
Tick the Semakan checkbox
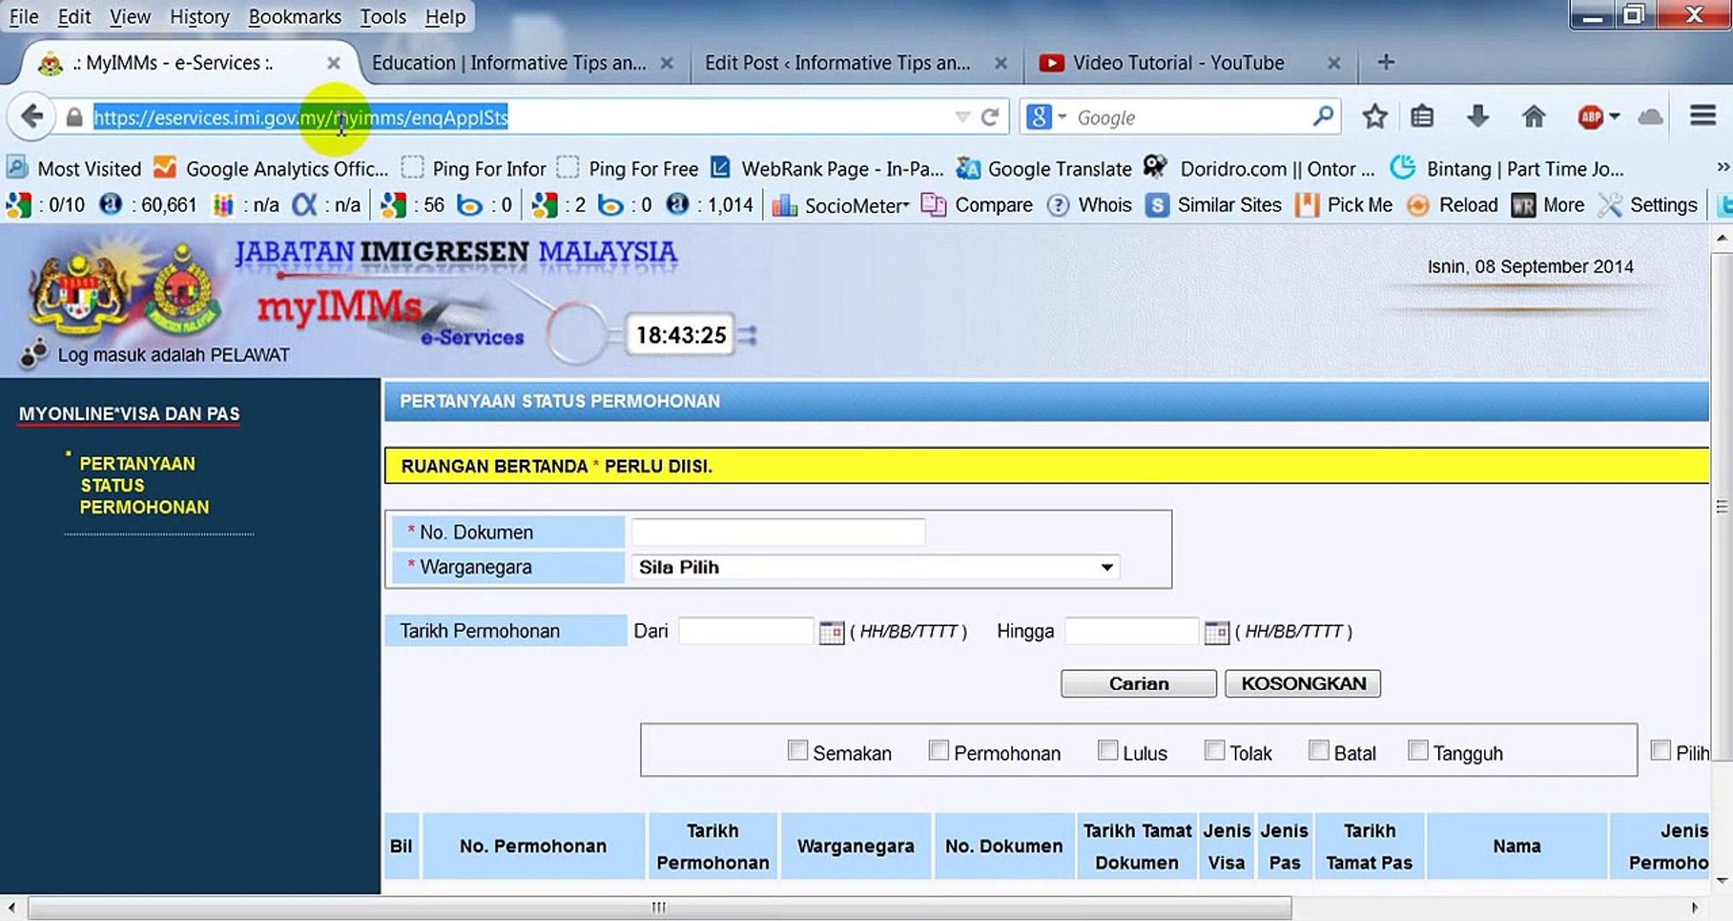(x=797, y=750)
